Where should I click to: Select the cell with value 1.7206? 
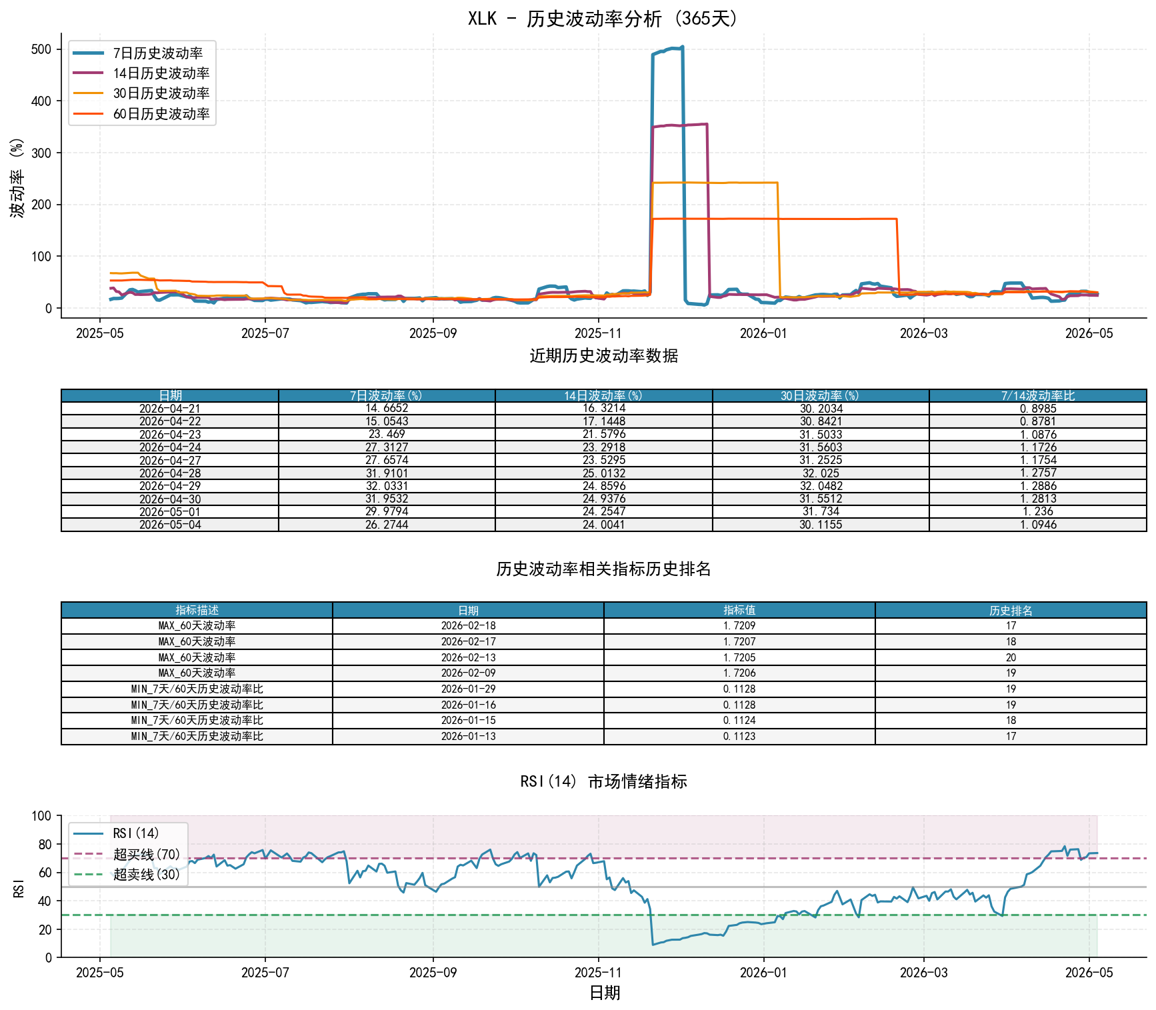[739, 673]
